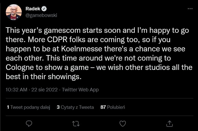
Task: Open the Twitter Web App source link
Action: (80, 90)
